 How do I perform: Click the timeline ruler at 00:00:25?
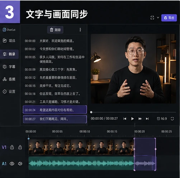pyautogui.click(x=167, y=132)
